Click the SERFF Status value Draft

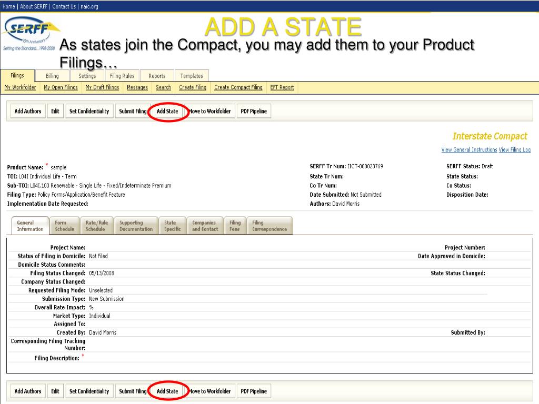(x=487, y=166)
